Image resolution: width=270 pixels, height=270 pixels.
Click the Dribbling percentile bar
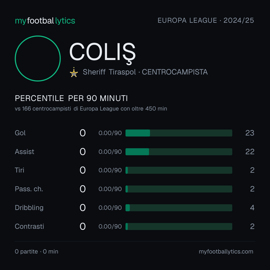179,208
